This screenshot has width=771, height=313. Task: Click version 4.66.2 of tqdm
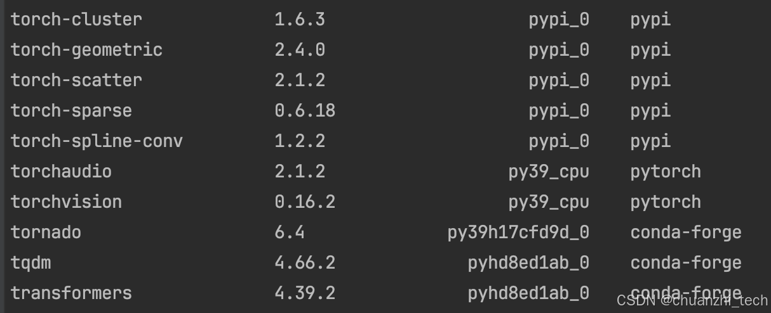click(305, 263)
